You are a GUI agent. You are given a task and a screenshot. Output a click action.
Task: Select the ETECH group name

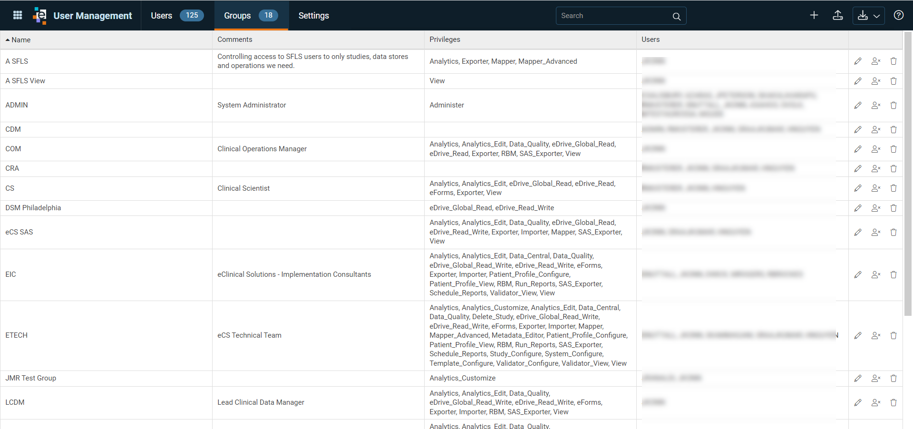pyautogui.click(x=17, y=335)
